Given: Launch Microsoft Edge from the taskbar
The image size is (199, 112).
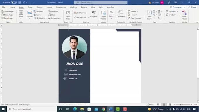Looking at the screenshot, I should point(75,109).
